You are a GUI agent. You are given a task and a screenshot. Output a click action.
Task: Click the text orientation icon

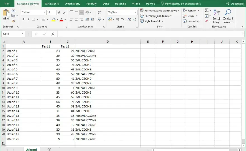[87, 12]
